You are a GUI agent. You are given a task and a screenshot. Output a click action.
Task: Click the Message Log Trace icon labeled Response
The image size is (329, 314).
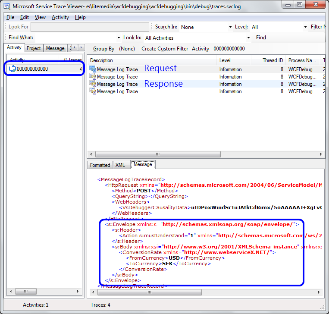(x=93, y=84)
